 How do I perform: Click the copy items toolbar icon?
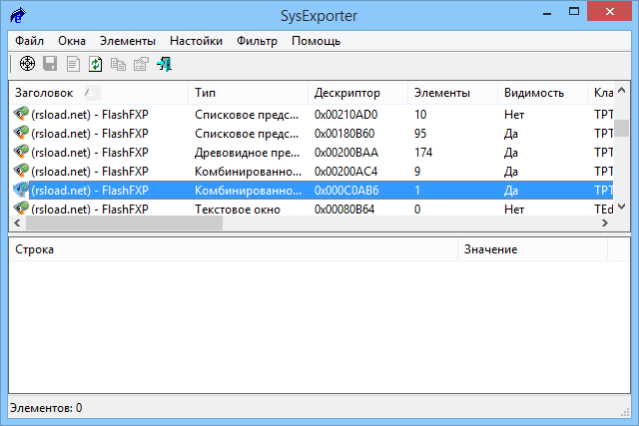tap(118, 64)
